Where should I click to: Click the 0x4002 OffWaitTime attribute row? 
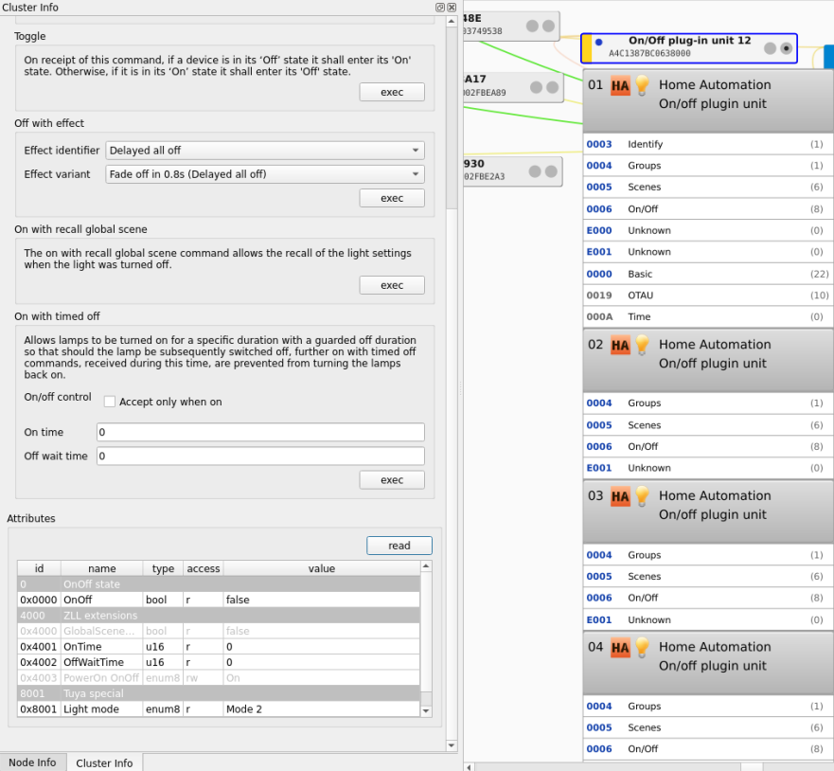point(219,662)
